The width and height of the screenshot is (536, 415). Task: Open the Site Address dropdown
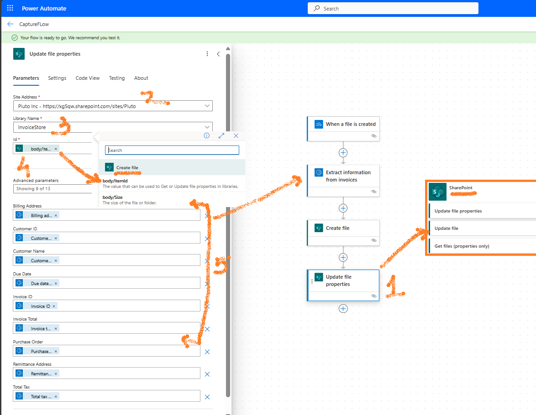pyautogui.click(x=207, y=106)
